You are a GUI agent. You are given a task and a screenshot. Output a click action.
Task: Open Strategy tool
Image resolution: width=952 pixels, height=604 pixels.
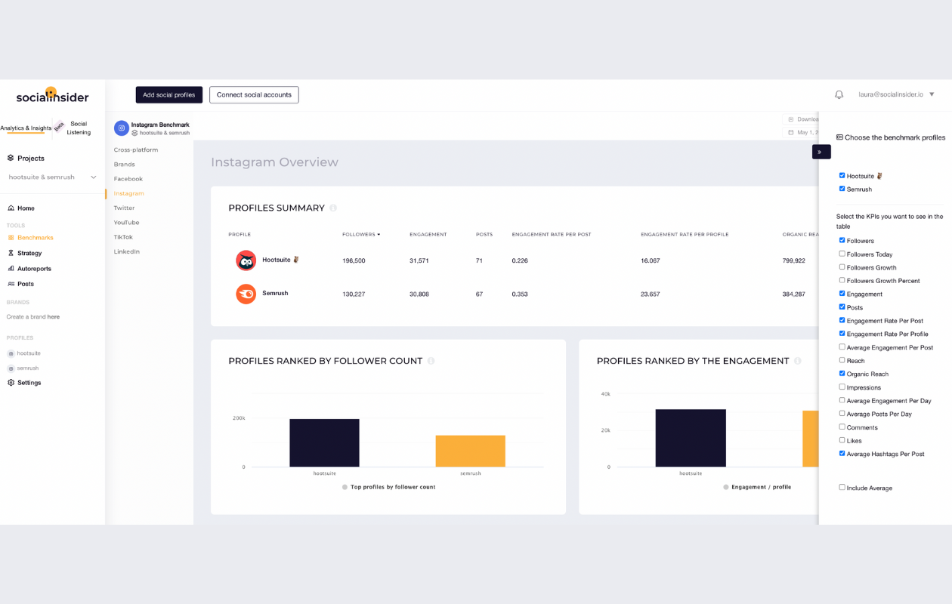24,253
